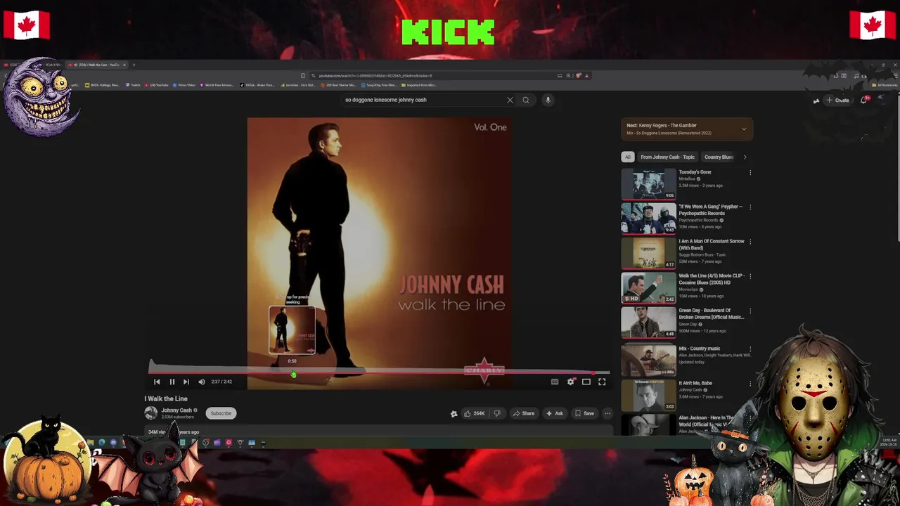Screen dimensions: 900x506
Task: Share the I Walk the Line video
Action: [x=524, y=413]
